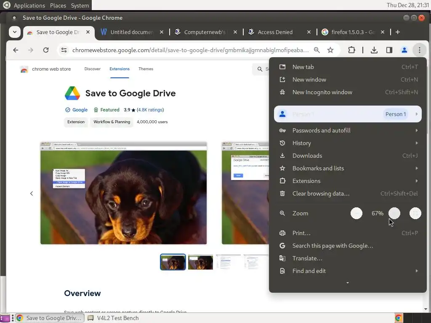Select New tab in the menu
The height and width of the screenshot is (323, 431).
pos(348,67)
